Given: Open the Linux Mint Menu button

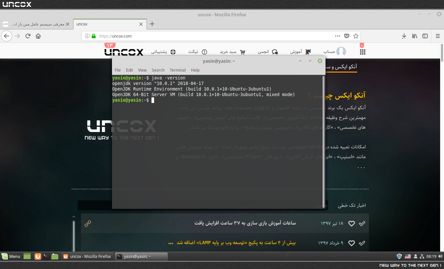Looking at the screenshot, I should pyautogui.click(x=11, y=256).
